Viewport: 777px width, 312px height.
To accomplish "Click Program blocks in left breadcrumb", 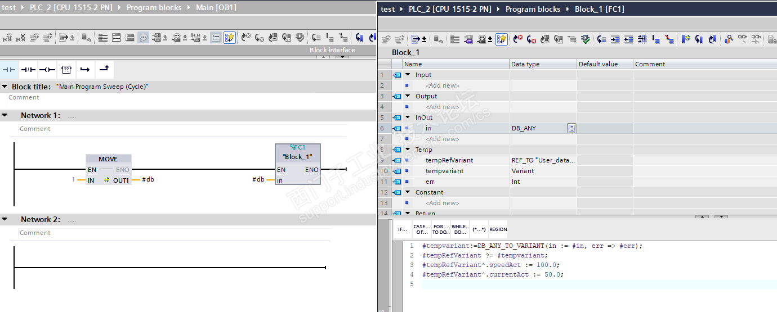I will tap(154, 7).
